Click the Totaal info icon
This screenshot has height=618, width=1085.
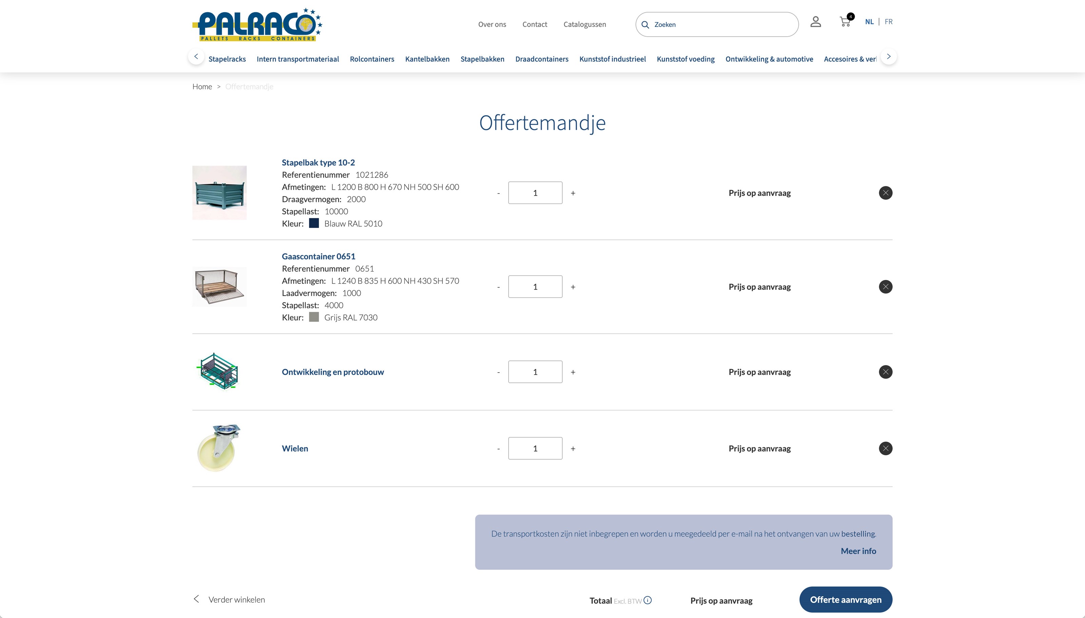pos(647,600)
